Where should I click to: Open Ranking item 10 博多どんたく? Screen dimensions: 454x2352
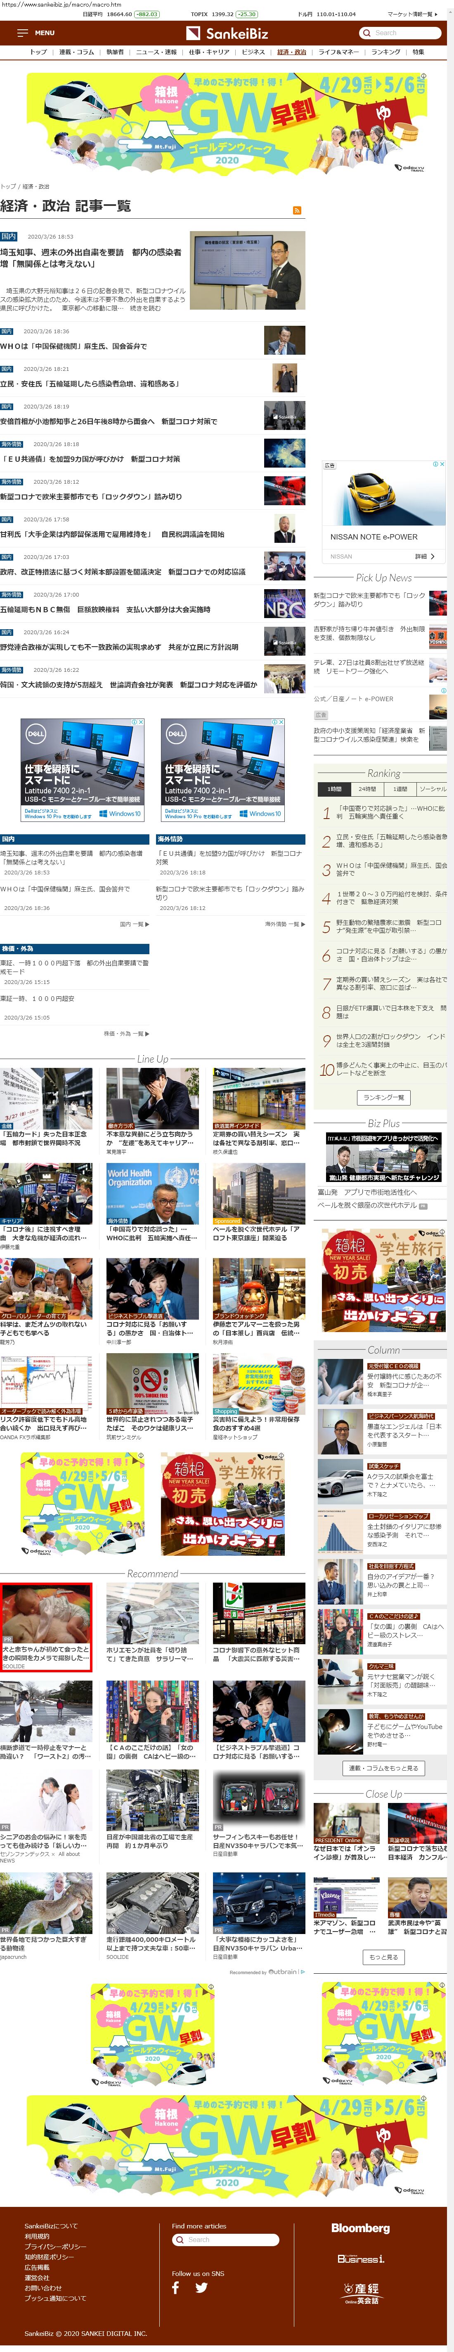391,1069
